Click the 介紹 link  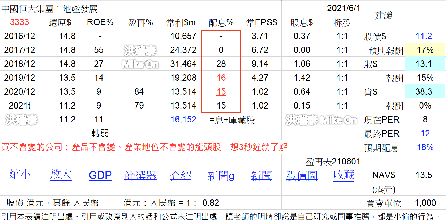[181, 176]
